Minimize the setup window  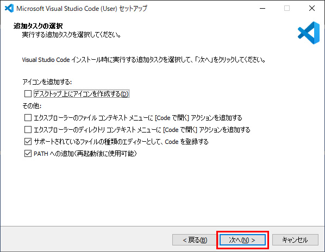tap(262, 8)
